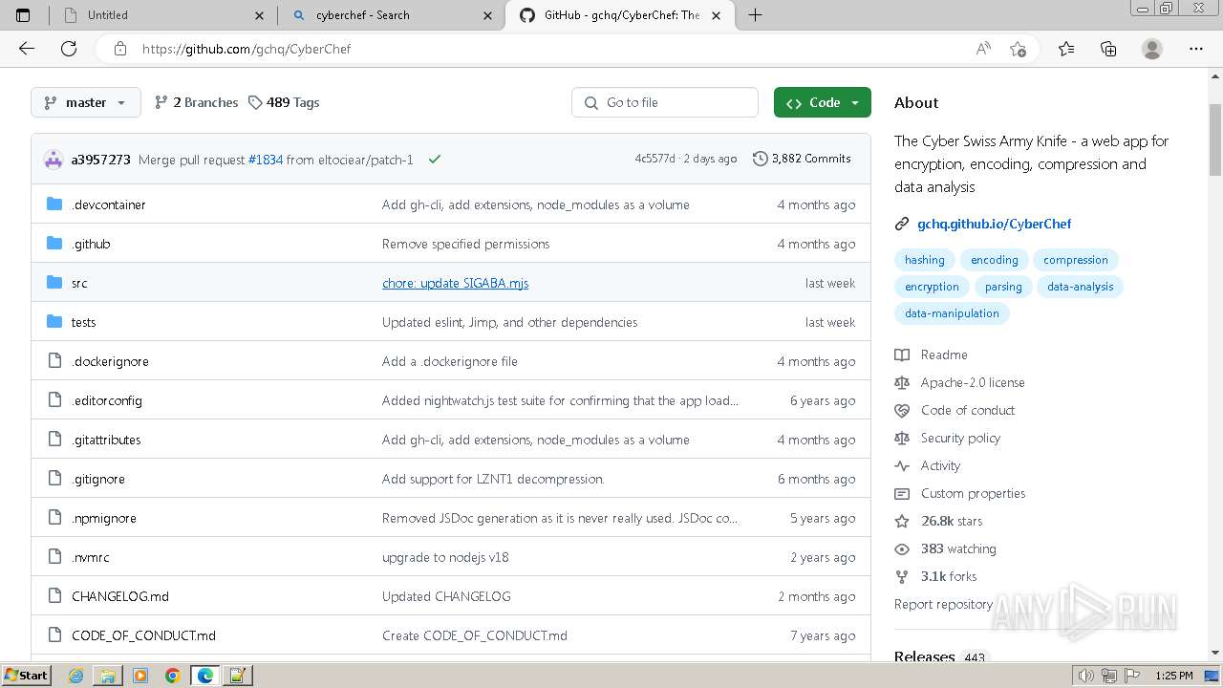Image resolution: width=1223 pixels, height=688 pixels.
Task: Open the .gitattributes file
Action: click(x=106, y=440)
